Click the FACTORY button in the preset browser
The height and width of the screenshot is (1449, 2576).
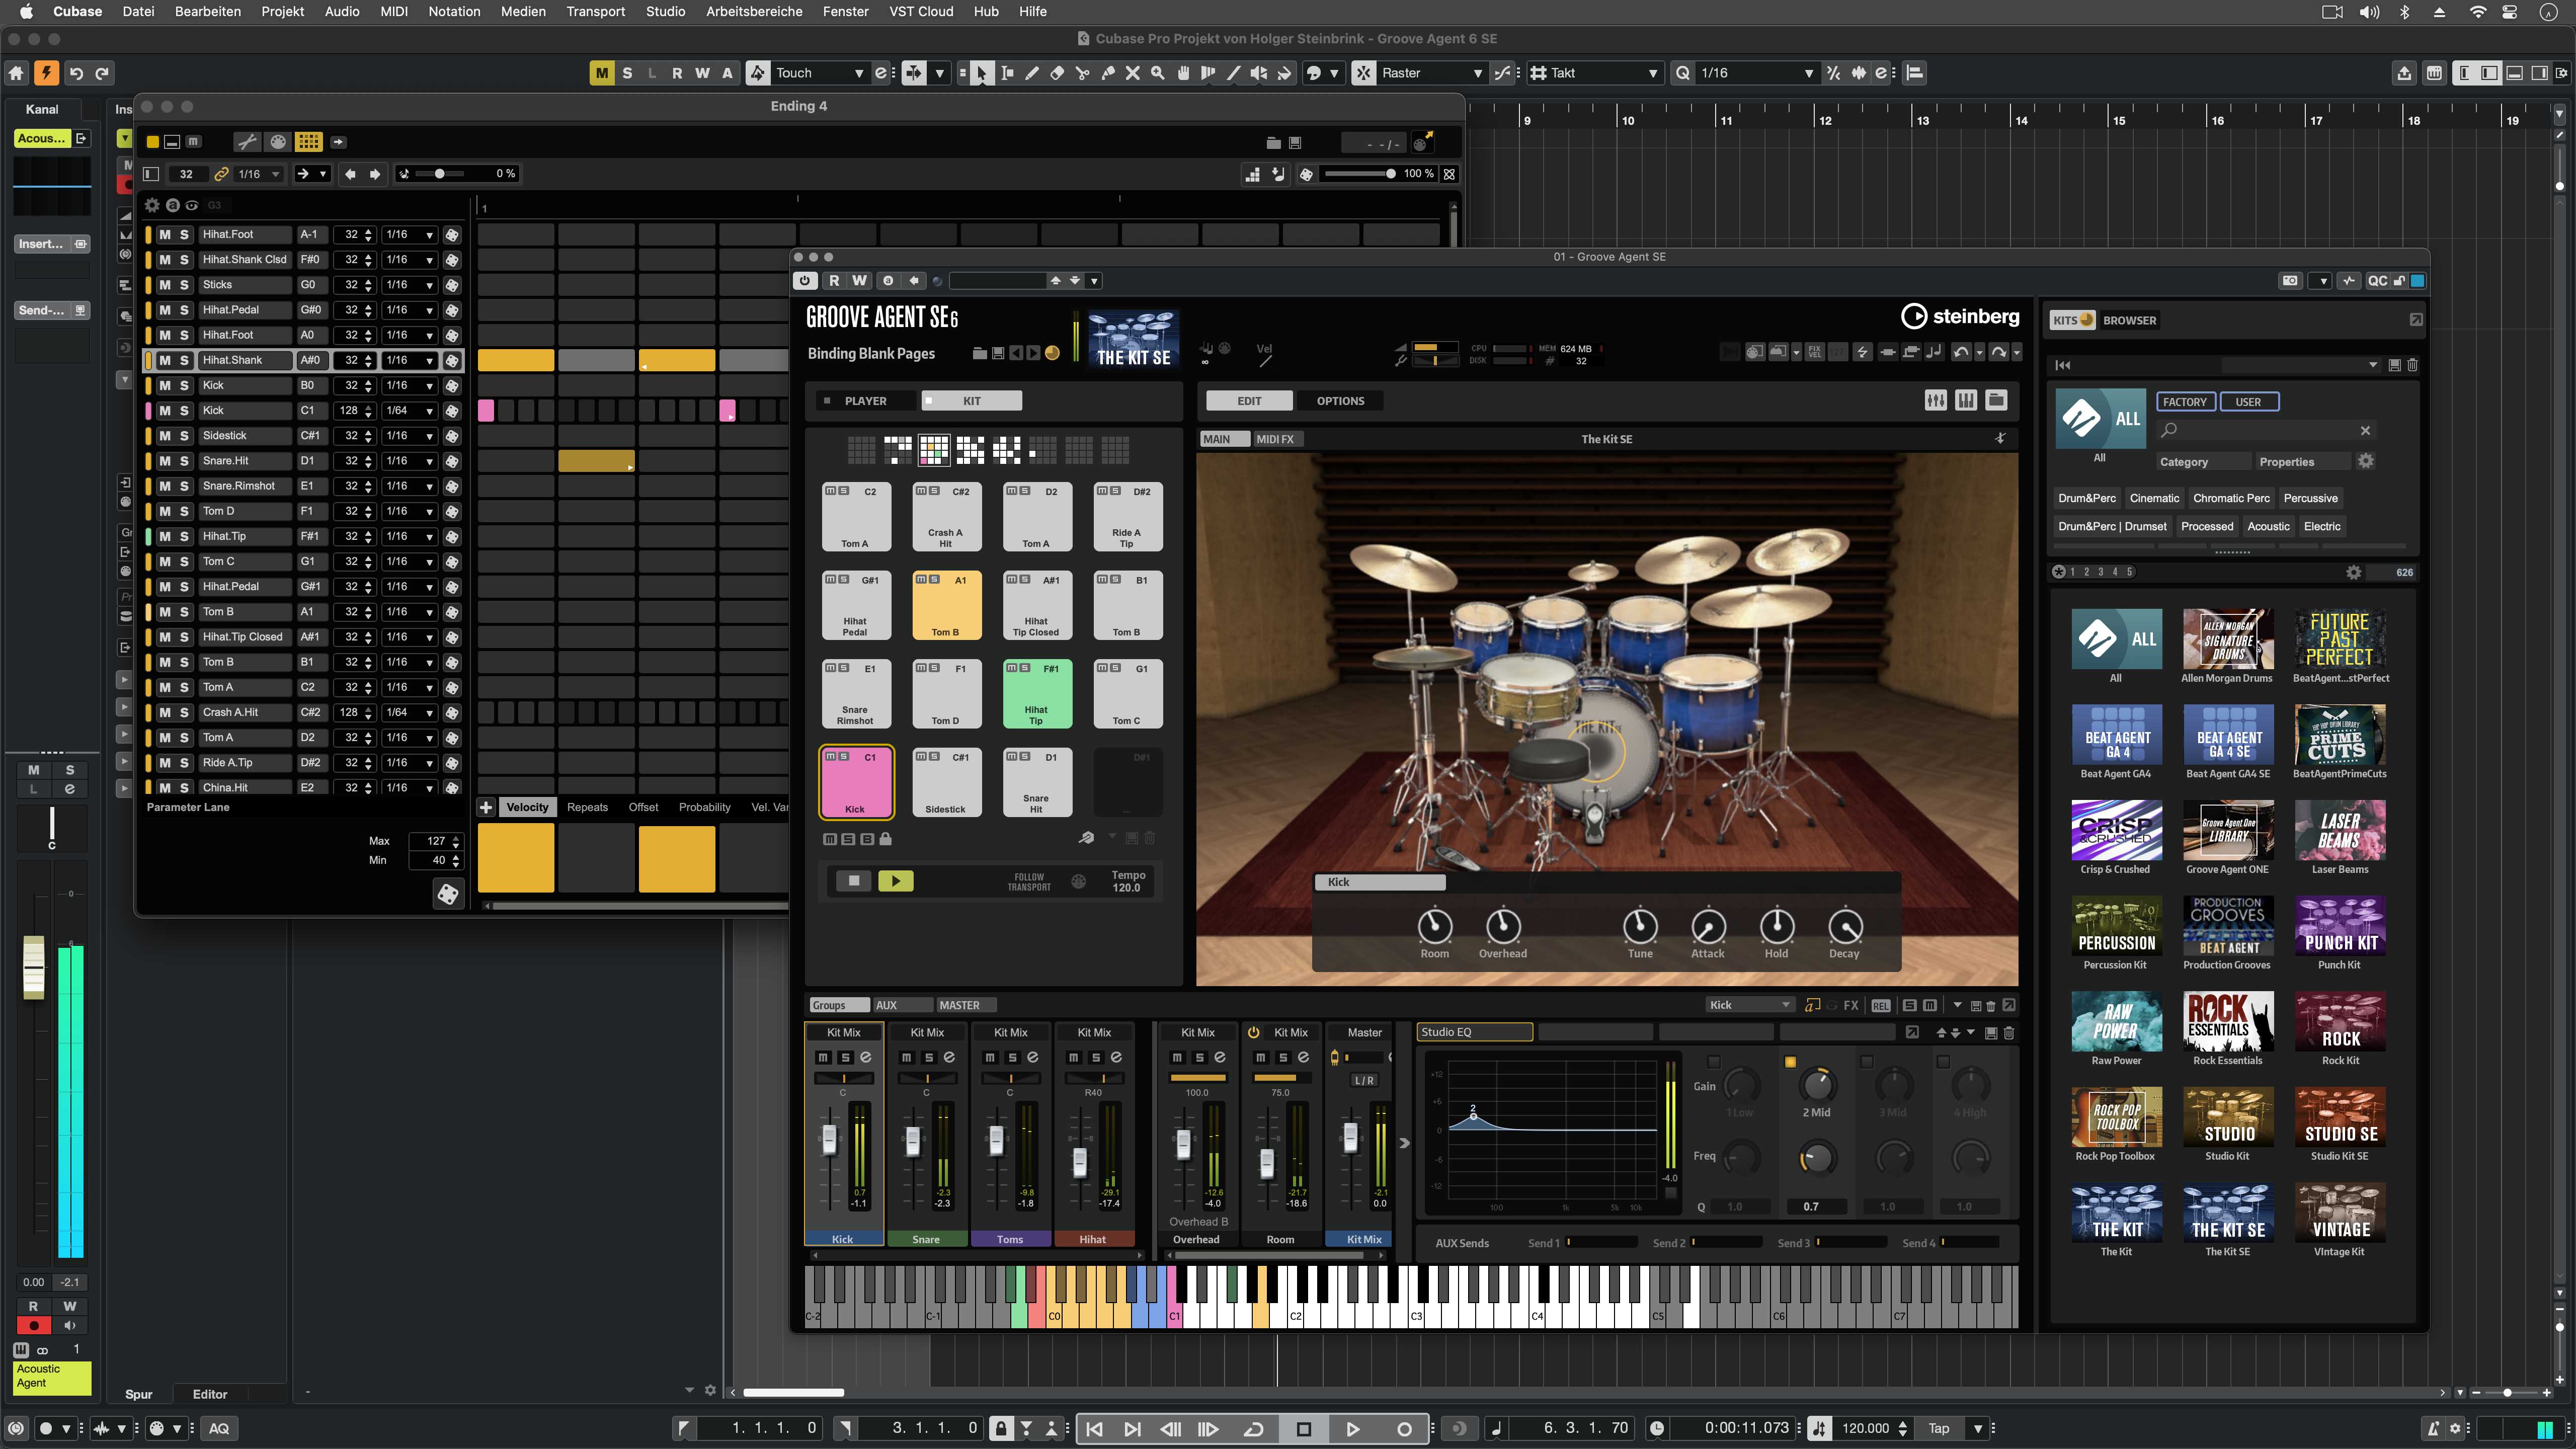pos(2186,401)
